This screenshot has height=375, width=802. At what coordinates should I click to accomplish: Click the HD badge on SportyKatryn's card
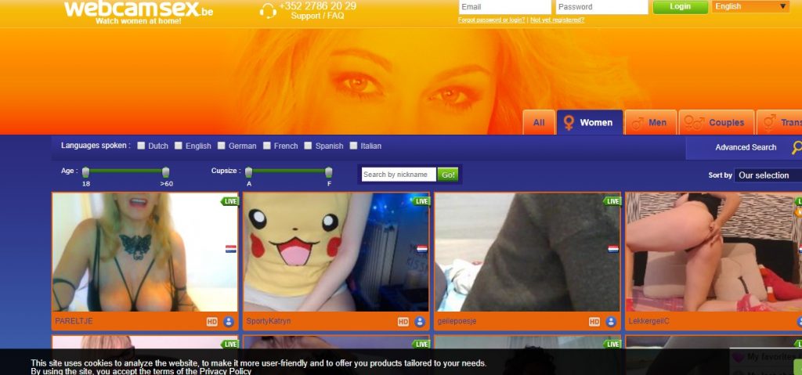pyautogui.click(x=403, y=322)
